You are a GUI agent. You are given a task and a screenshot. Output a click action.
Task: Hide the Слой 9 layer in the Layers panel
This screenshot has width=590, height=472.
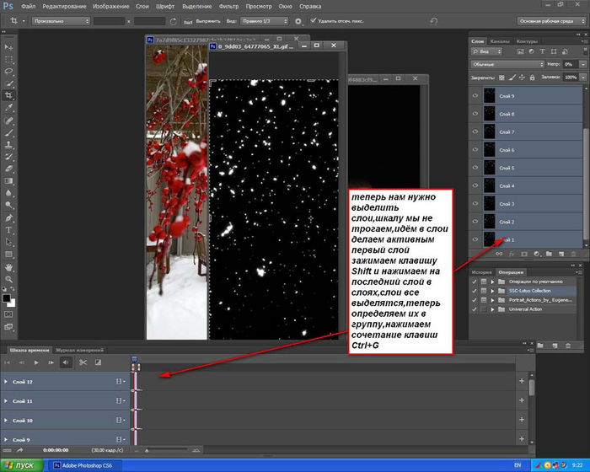pyautogui.click(x=475, y=95)
